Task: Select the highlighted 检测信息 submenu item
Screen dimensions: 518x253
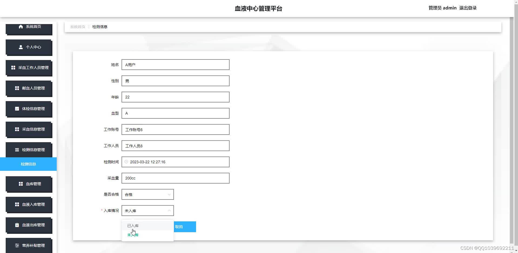Action: click(x=28, y=164)
